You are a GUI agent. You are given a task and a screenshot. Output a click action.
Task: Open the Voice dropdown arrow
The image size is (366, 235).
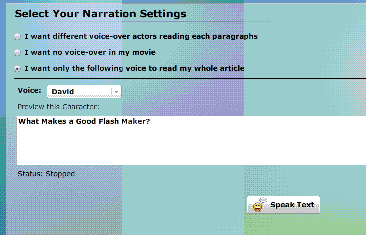pos(116,92)
